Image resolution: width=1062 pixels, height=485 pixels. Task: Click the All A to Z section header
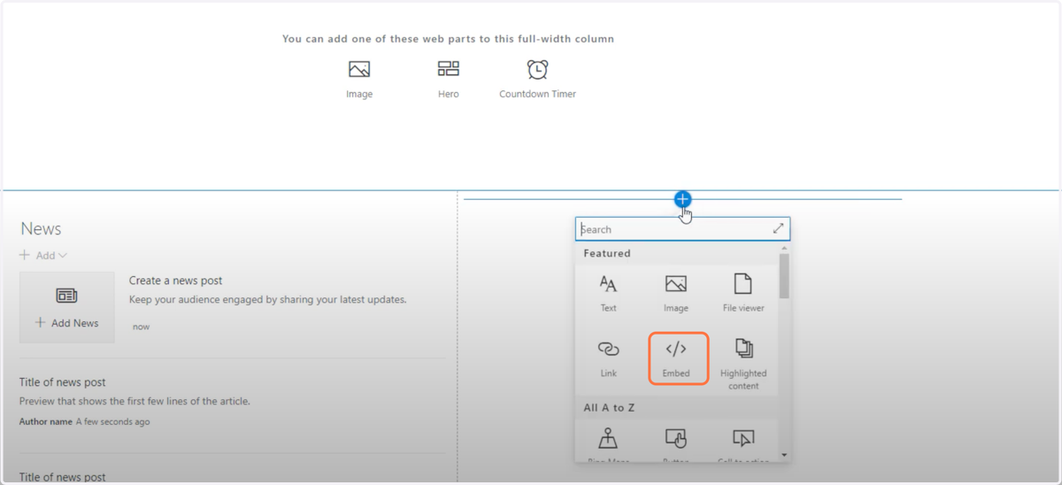point(609,408)
